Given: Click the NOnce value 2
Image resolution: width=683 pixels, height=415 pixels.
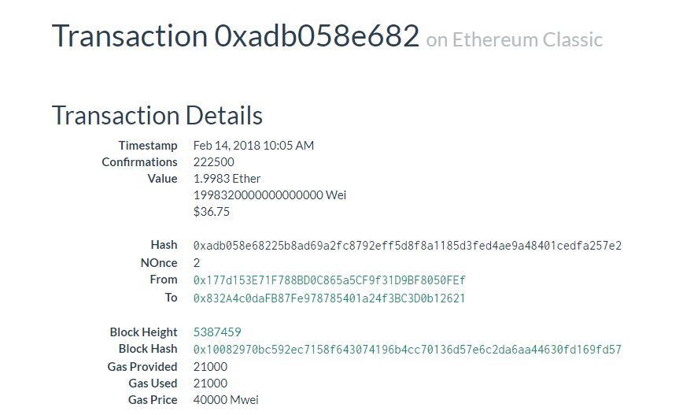Looking at the screenshot, I should click(x=197, y=263).
